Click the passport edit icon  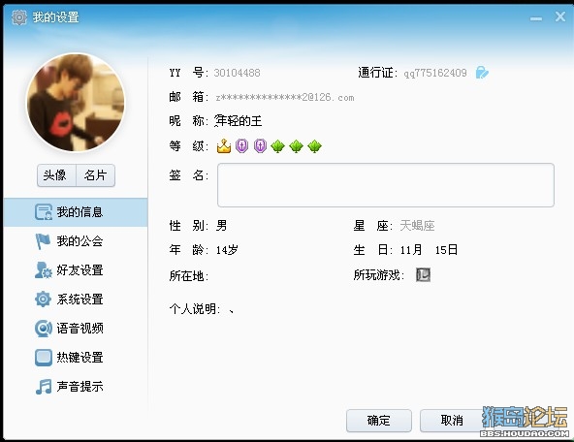[x=482, y=73]
